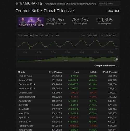Set chart zoom to 6m

pos(47,35)
